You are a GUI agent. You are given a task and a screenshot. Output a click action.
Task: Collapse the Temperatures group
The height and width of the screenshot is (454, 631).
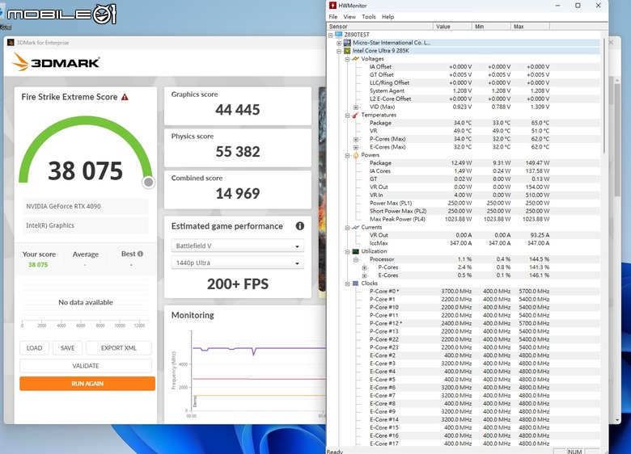pyautogui.click(x=347, y=116)
